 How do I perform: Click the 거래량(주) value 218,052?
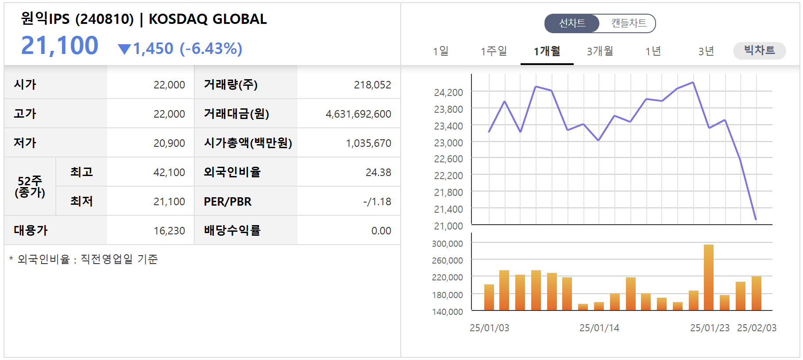click(x=372, y=85)
